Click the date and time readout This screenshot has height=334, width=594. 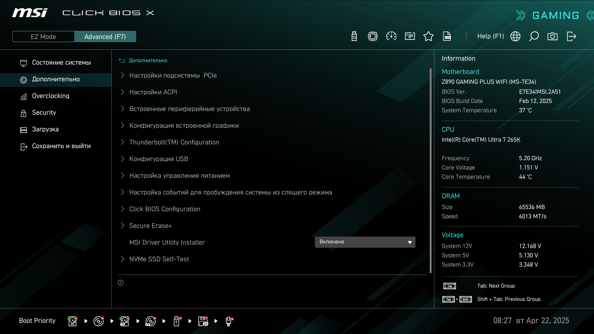click(x=531, y=321)
